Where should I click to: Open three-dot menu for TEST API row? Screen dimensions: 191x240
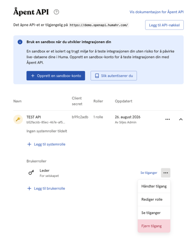[x=168, y=119]
